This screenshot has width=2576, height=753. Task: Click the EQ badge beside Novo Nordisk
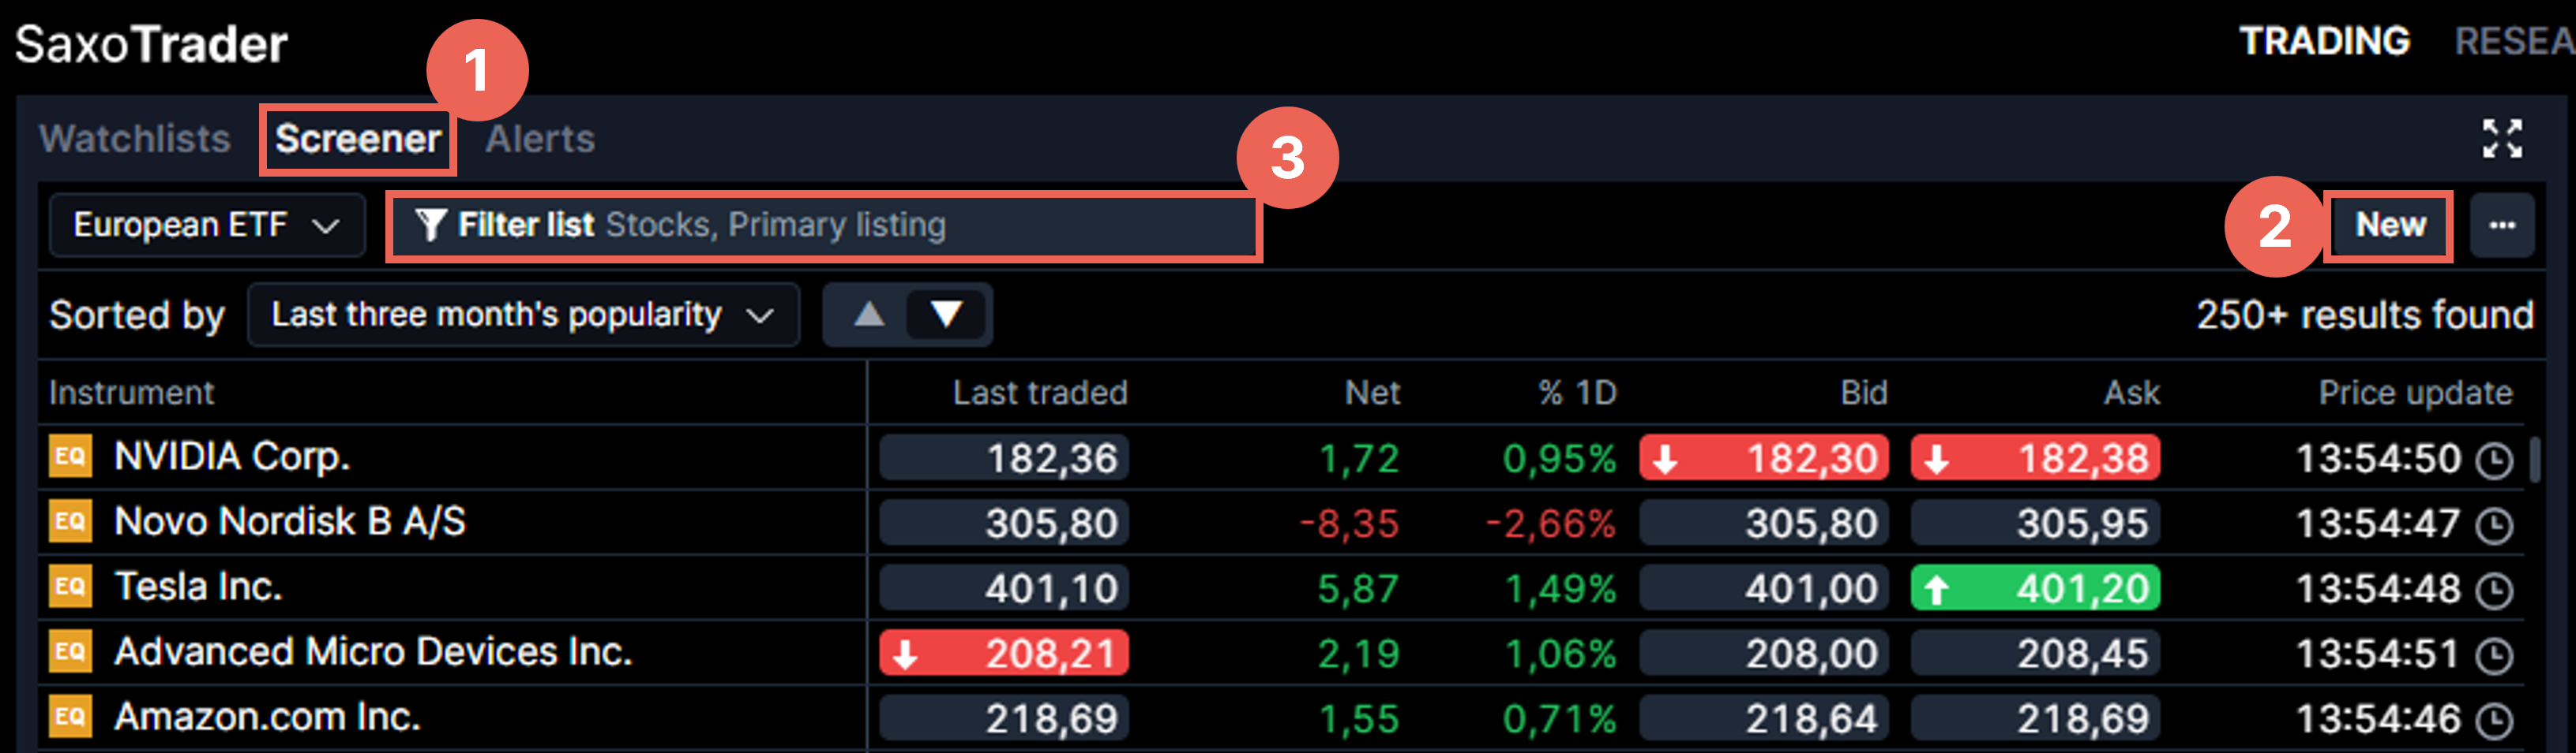coord(70,521)
